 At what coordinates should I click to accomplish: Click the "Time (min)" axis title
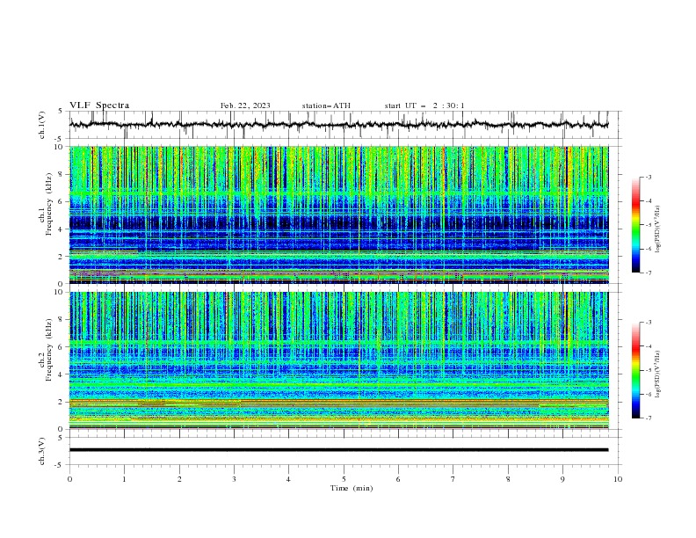coord(352,488)
